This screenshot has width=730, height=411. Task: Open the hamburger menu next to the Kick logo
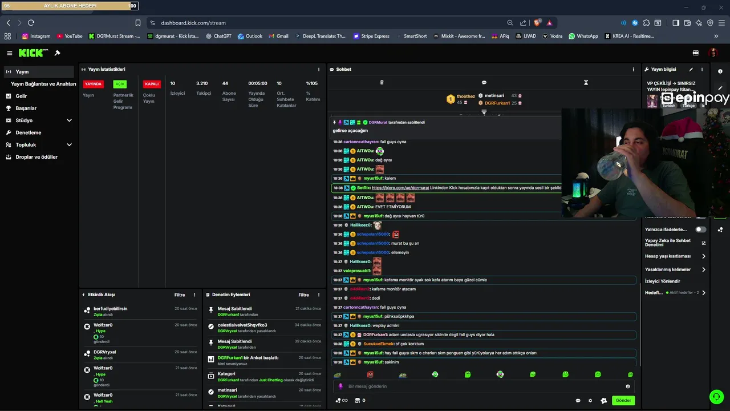(x=9, y=53)
